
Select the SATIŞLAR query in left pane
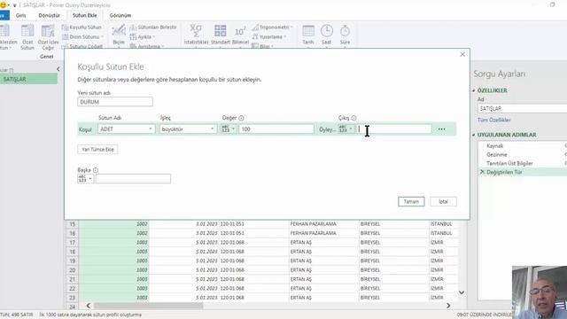click(28, 79)
